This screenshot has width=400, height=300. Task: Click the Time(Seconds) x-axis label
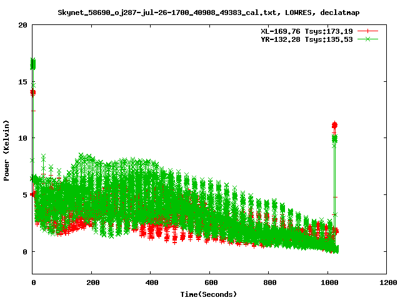pyautogui.click(x=208, y=294)
